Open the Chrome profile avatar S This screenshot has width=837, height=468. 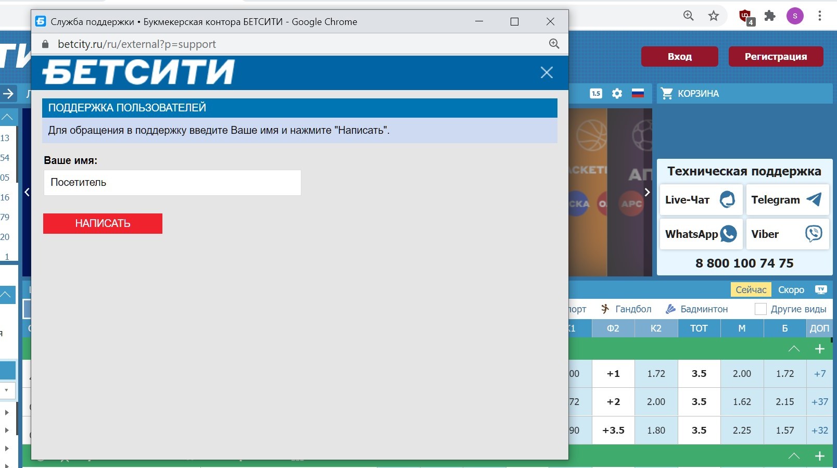click(795, 16)
